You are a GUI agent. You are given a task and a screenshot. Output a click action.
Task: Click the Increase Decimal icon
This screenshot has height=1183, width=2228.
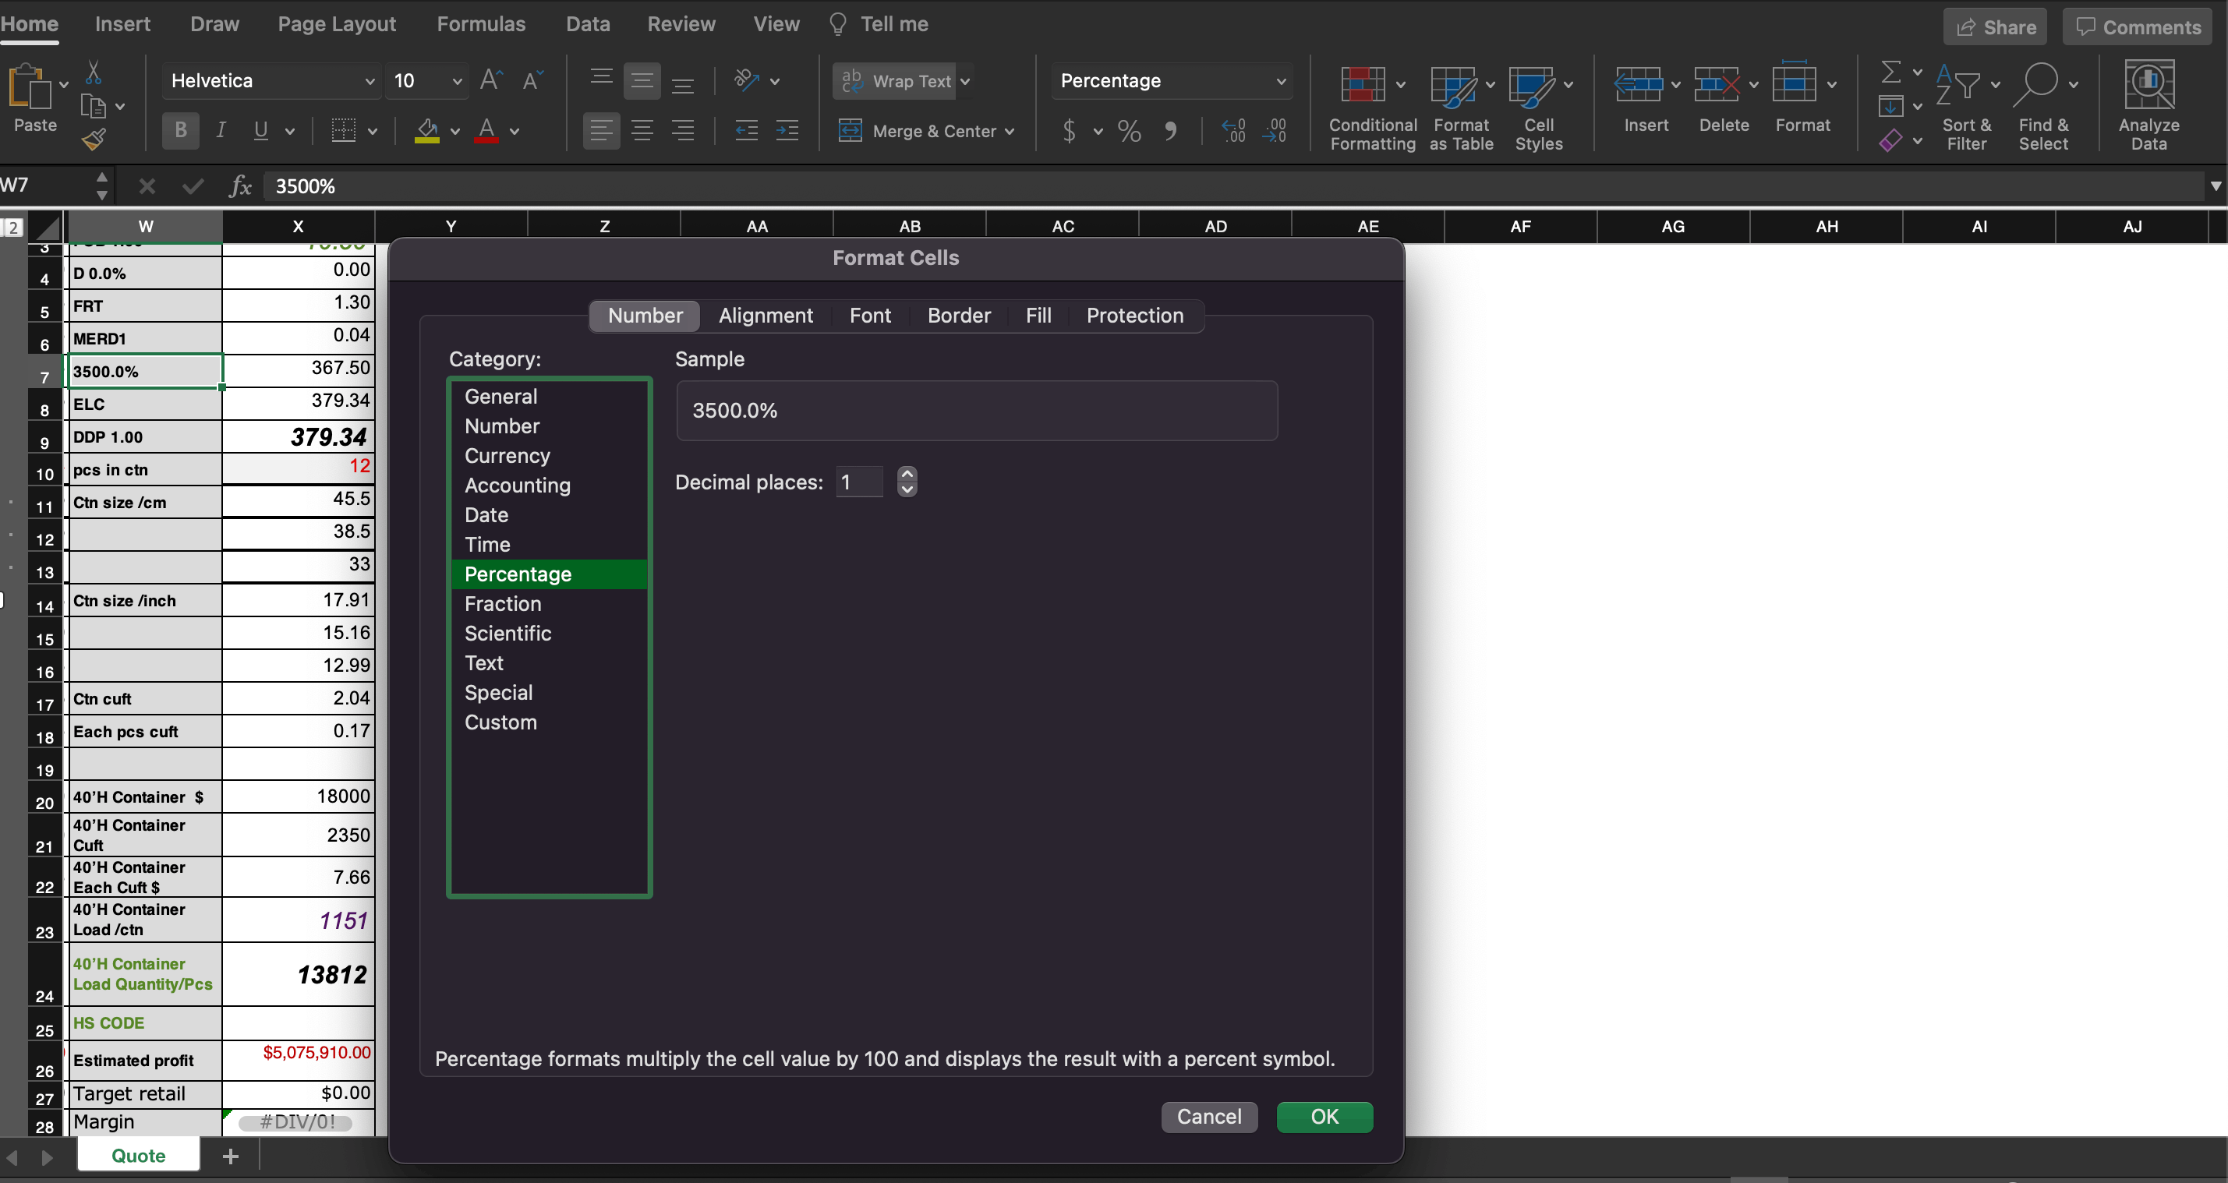tap(1234, 132)
